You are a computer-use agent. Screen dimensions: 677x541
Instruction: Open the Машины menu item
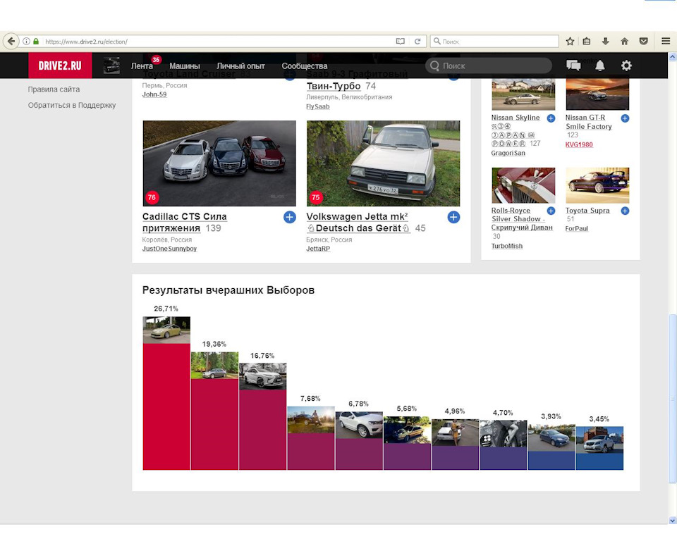pyautogui.click(x=184, y=66)
